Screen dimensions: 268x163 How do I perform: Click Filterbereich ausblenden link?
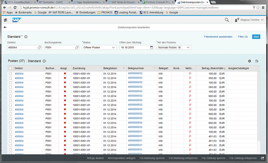click(218, 37)
